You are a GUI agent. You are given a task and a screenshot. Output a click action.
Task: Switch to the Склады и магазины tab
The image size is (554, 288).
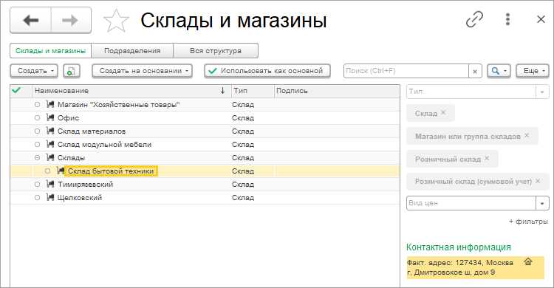pyautogui.click(x=50, y=50)
